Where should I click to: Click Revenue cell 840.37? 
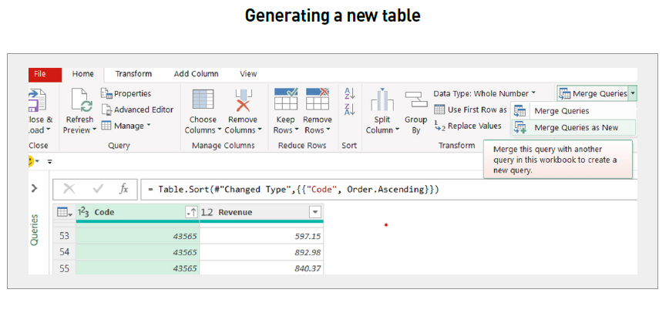[261, 268]
